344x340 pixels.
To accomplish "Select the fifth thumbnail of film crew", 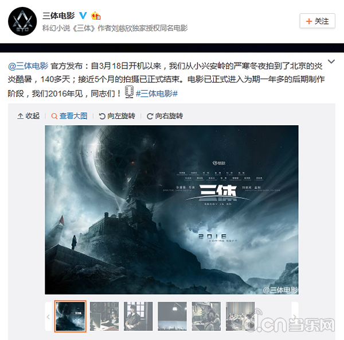I will coord(206,316).
